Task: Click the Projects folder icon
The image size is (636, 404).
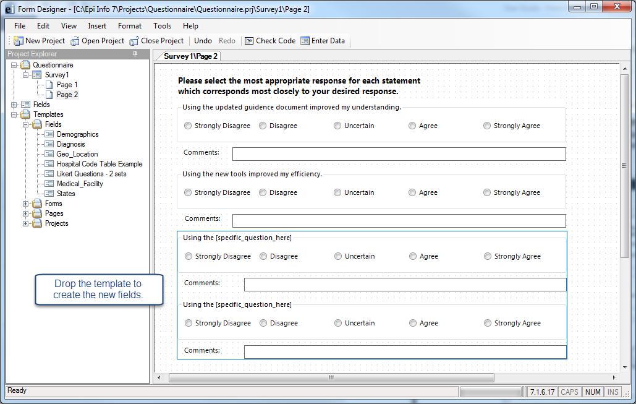Action: pos(37,223)
